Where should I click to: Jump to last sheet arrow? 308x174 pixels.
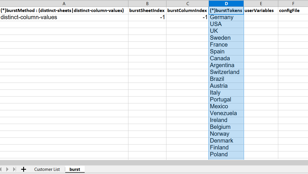click(x=14, y=169)
